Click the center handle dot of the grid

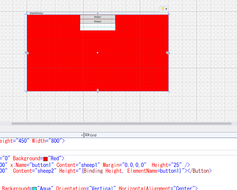coord(98,53)
